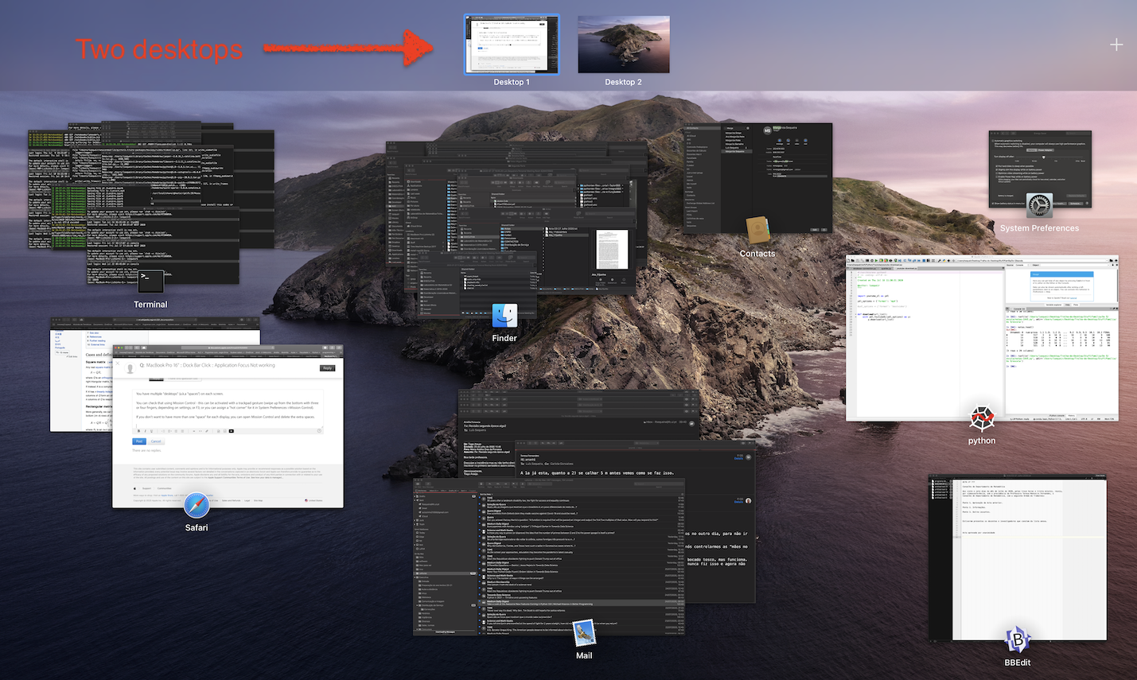
Task: Click the Reply button in Safari window
Action: click(x=327, y=368)
